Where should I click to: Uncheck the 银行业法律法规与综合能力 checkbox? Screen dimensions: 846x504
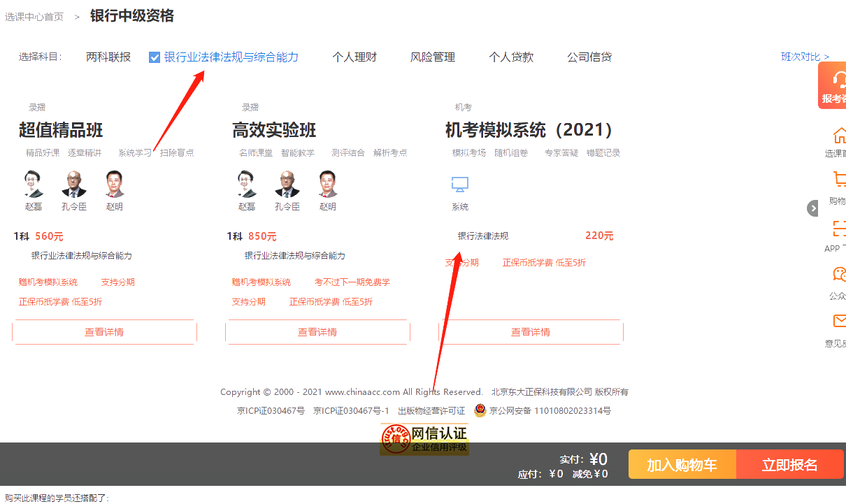point(155,57)
